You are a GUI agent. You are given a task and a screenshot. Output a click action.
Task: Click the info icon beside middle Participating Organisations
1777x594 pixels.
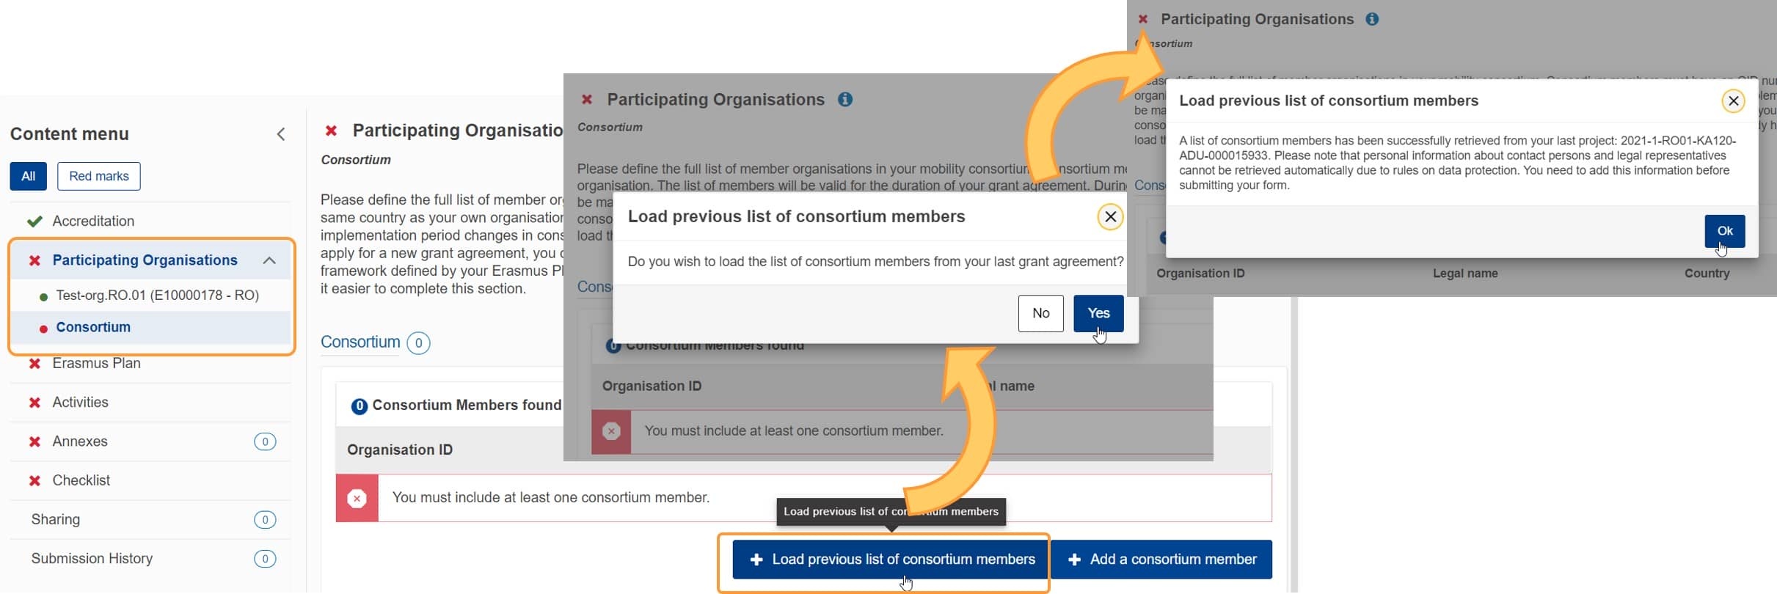click(845, 99)
